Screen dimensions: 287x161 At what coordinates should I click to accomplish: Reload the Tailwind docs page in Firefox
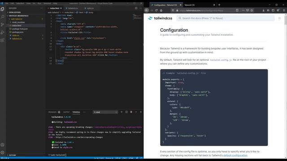(x=157, y=10)
